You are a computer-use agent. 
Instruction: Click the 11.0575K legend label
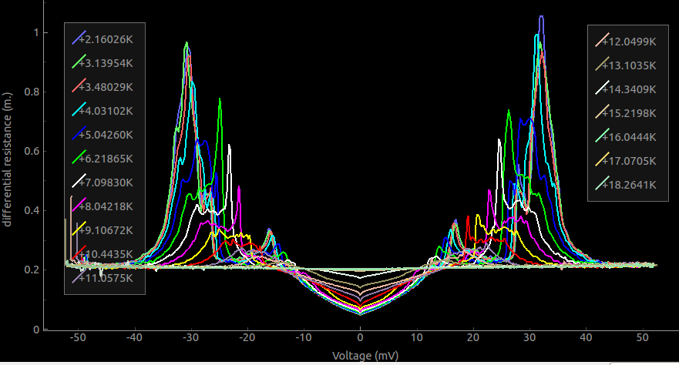111,278
